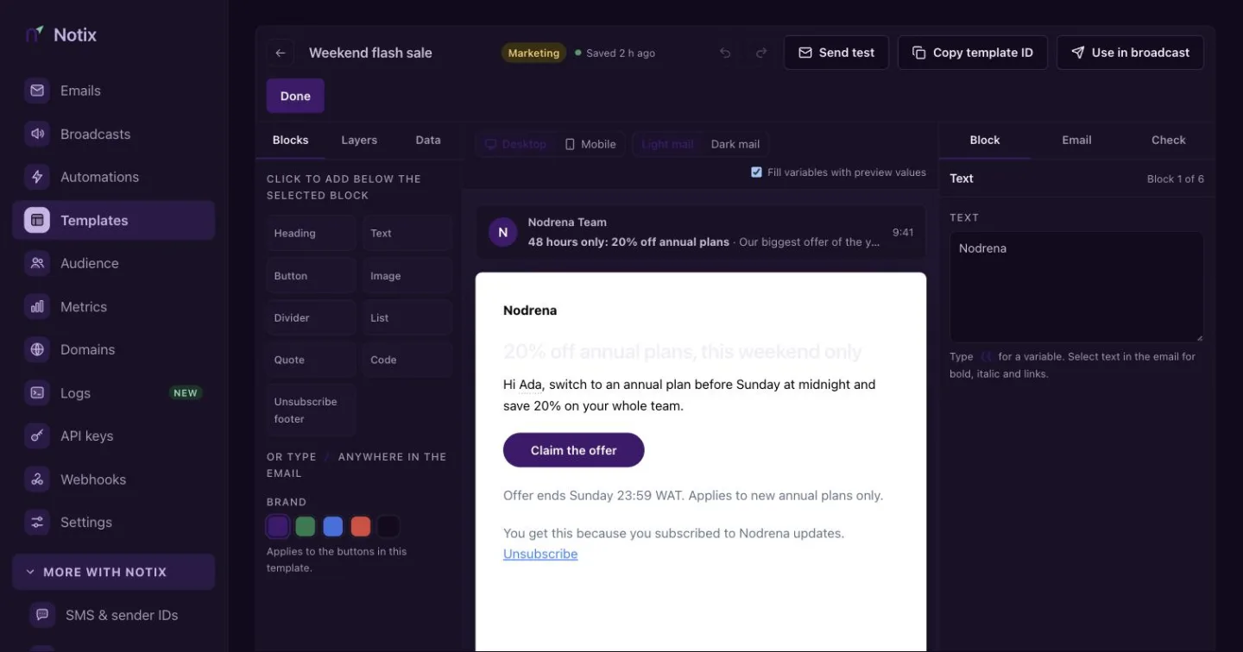This screenshot has height=652, width=1243.
Task: Click the Claim the offer button
Action: [574, 450]
